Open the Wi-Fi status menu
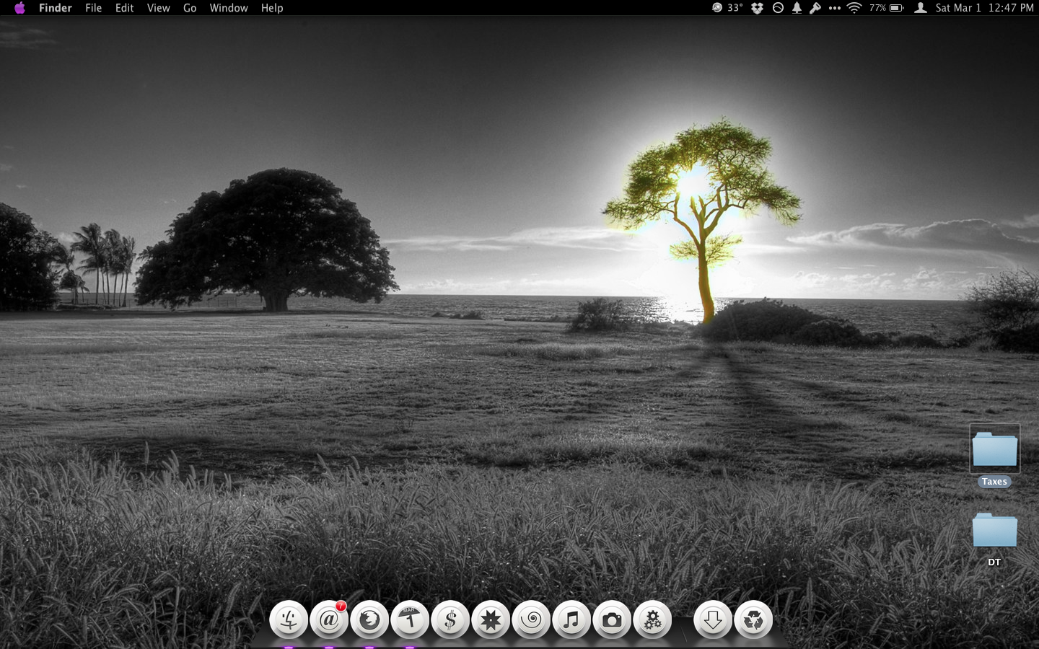This screenshot has width=1039, height=649. (x=854, y=8)
